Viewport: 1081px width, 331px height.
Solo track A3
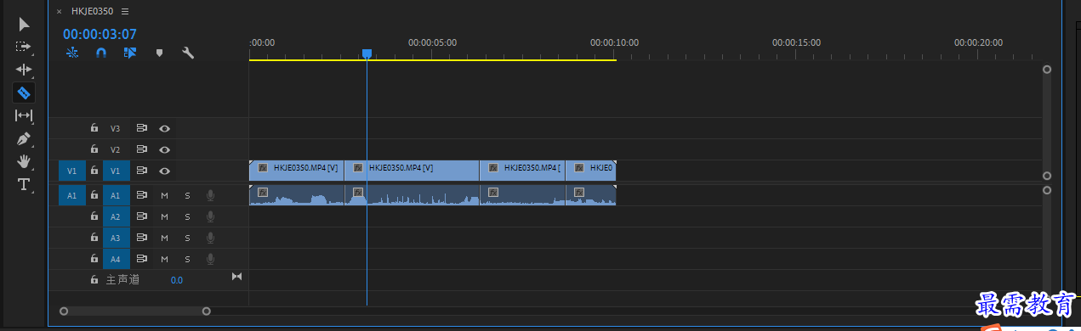click(x=187, y=238)
